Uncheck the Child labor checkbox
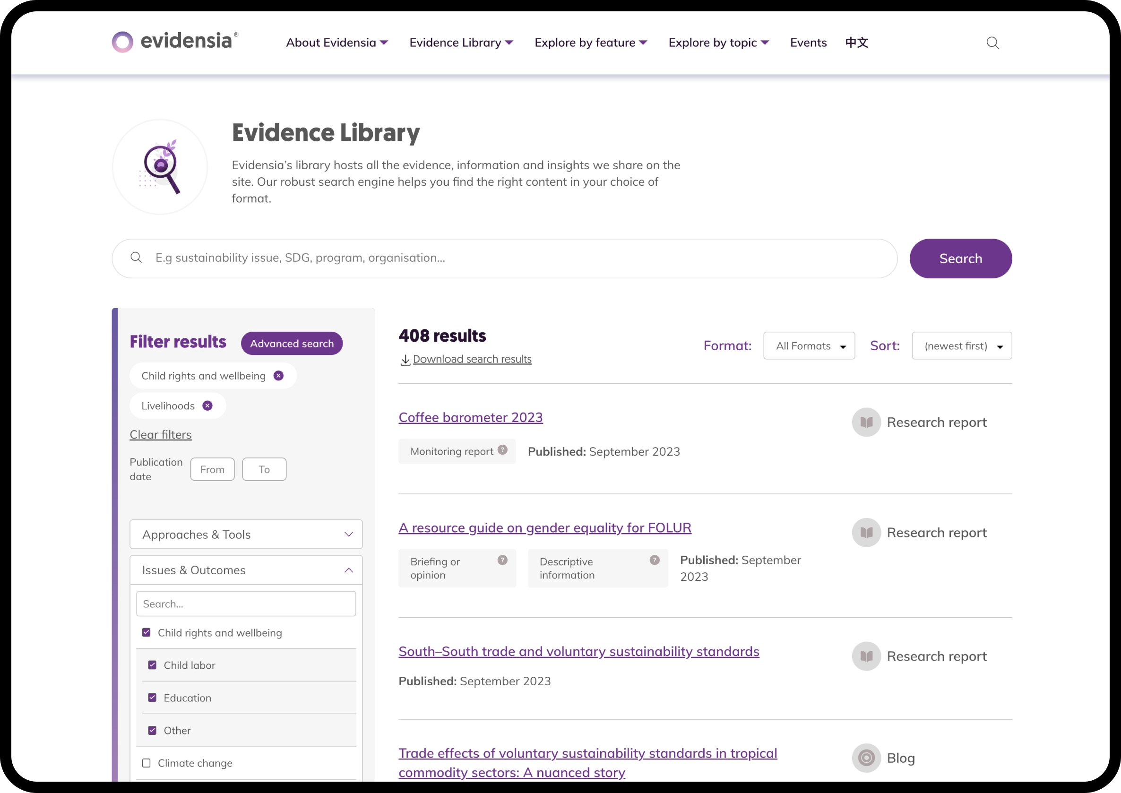The width and height of the screenshot is (1121, 793). click(x=152, y=665)
